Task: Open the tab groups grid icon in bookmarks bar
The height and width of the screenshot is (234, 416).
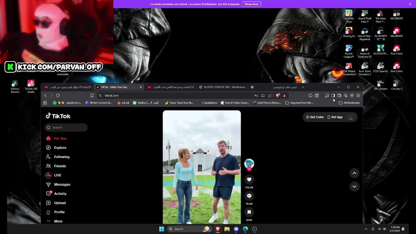Action: pos(45,103)
